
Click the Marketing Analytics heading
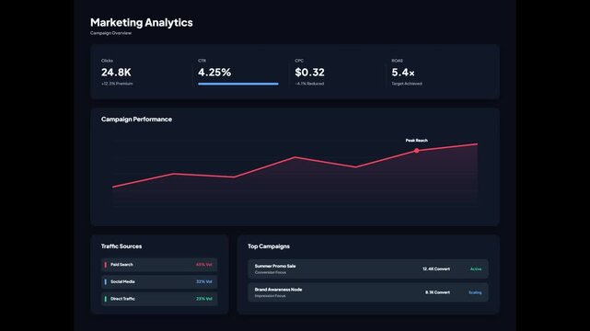tap(142, 23)
